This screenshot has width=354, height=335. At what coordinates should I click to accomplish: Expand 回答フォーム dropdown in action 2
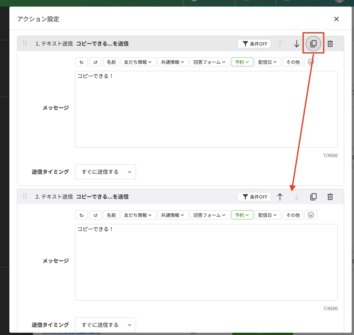pyautogui.click(x=210, y=215)
